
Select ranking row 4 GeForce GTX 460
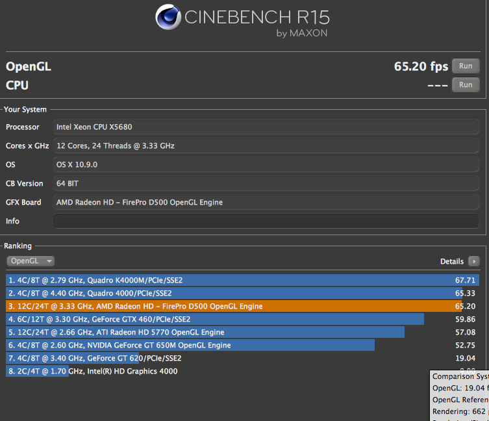pos(242,319)
